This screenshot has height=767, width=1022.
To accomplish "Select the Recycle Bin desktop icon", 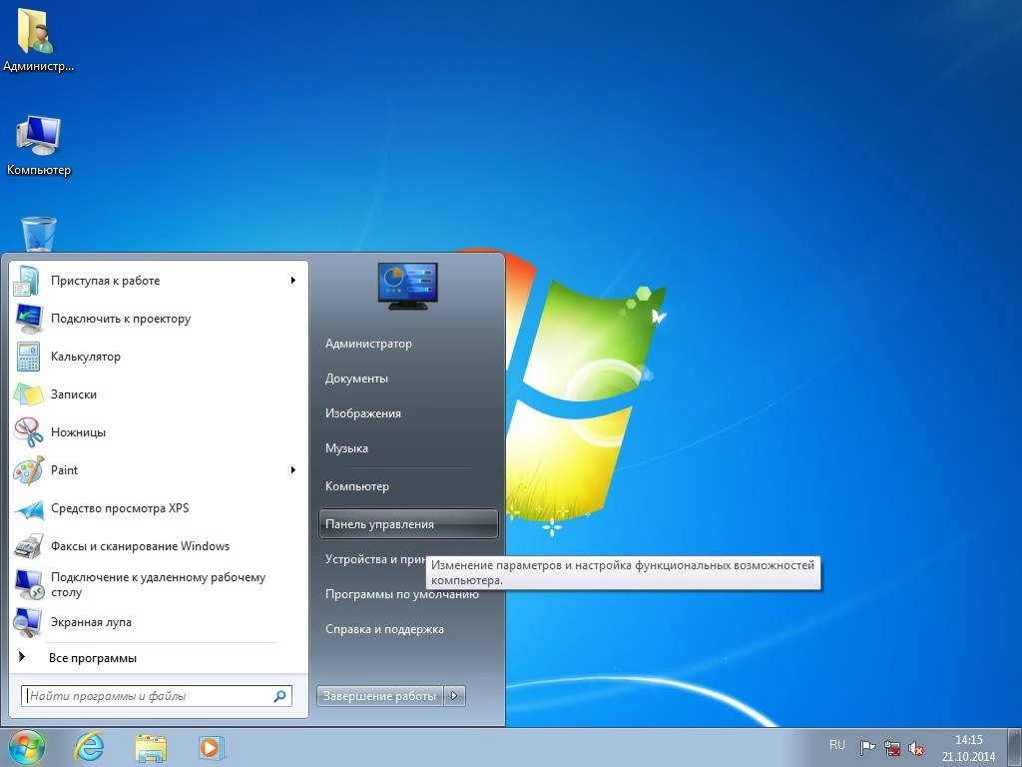I will pyautogui.click(x=39, y=234).
